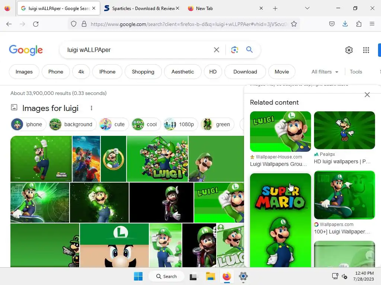Image resolution: width=381 pixels, height=285 pixels.
Task: Select the 4k filter chip
Action: (x=81, y=72)
